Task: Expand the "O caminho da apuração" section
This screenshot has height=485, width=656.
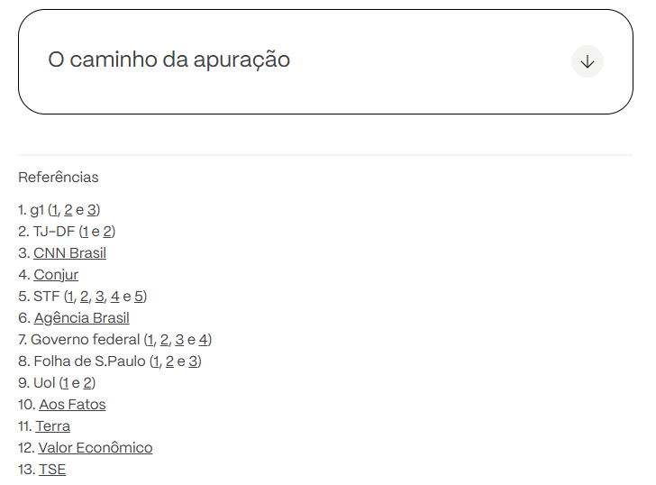Action: (169, 60)
